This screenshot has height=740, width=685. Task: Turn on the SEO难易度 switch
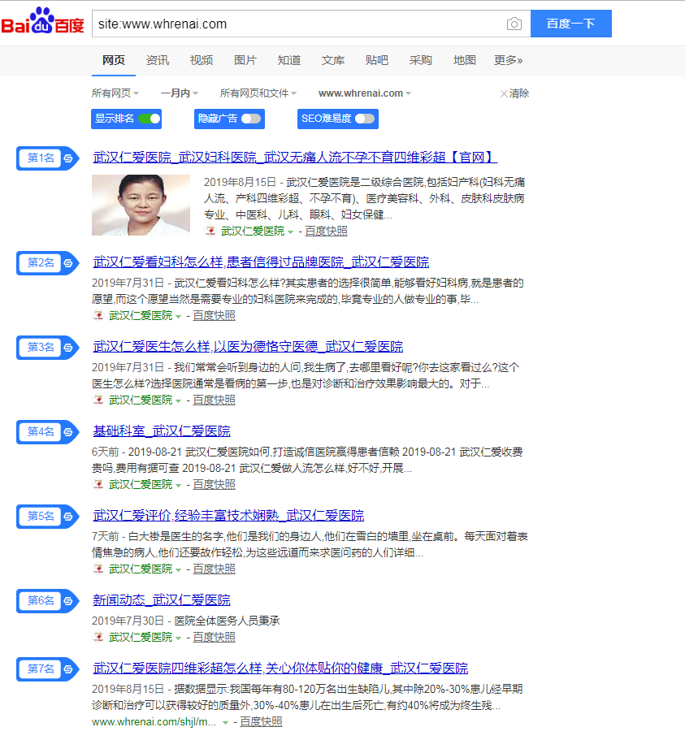click(365, 119)
